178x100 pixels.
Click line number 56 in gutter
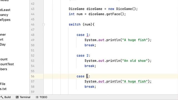coord(33,76)
